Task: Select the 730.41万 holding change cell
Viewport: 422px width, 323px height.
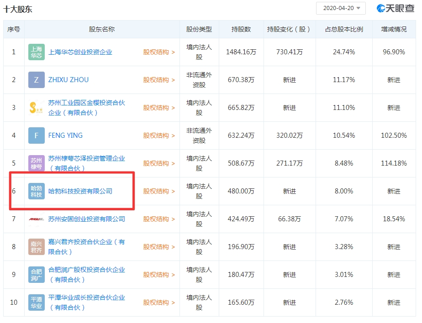Action: pyautogui.click(x=290, y=52)
